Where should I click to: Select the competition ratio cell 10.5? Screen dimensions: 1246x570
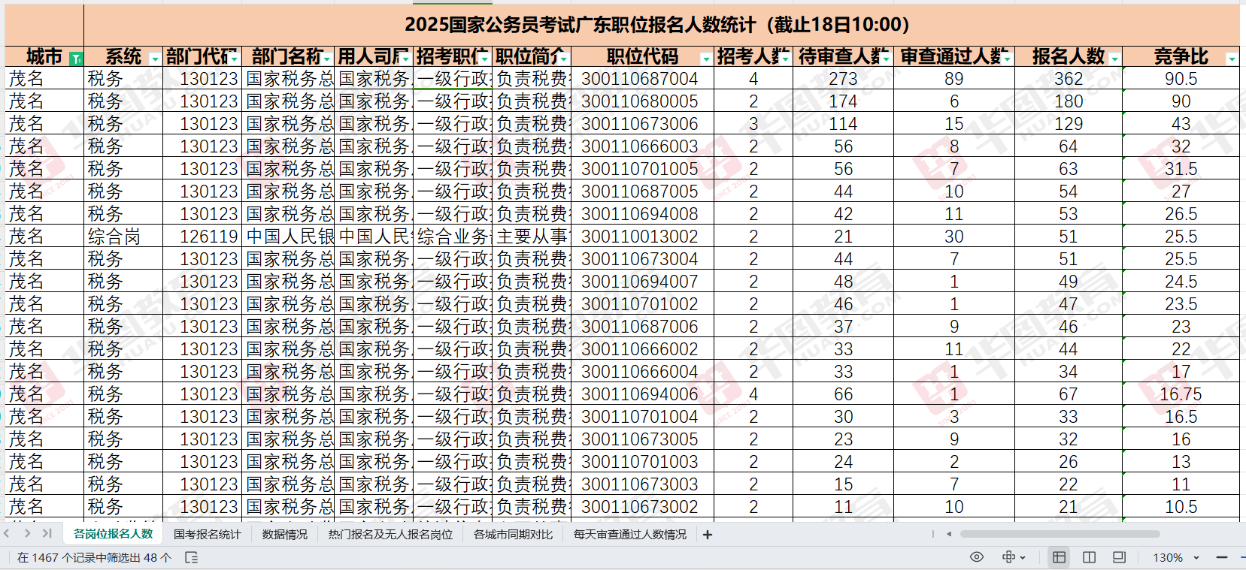pos(1181,507)
